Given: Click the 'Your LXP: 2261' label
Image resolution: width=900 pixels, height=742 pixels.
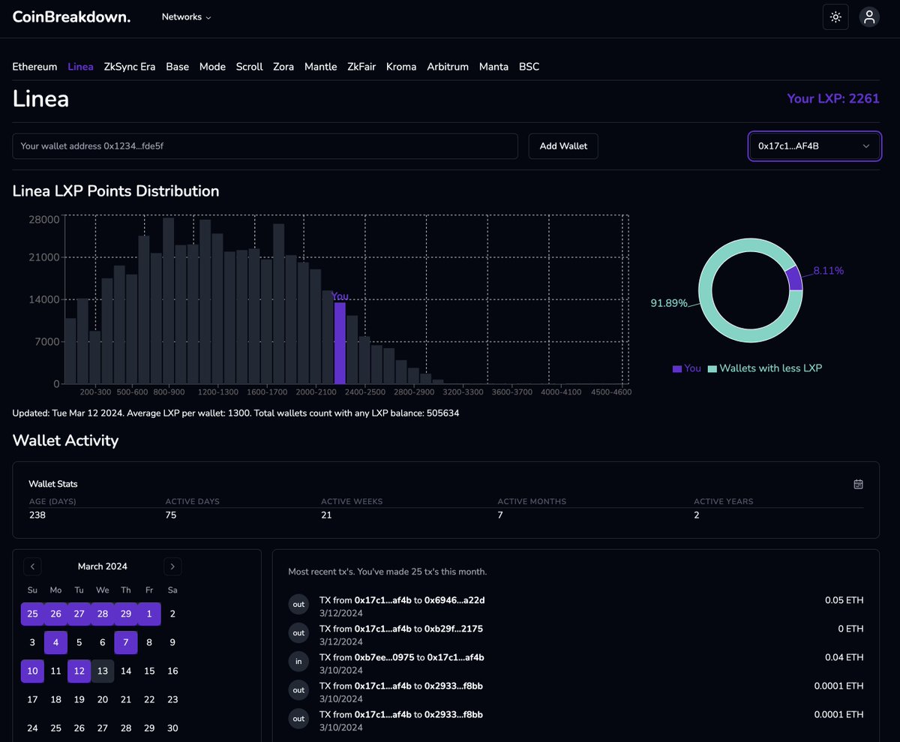Looking at the screenshot, I should (833, 98).
